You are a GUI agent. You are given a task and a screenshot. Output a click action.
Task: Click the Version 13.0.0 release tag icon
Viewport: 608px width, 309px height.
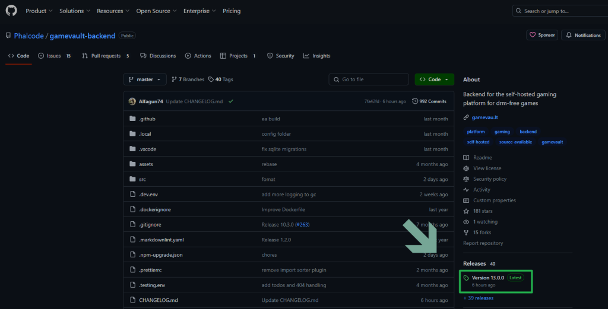pos(466,278)
